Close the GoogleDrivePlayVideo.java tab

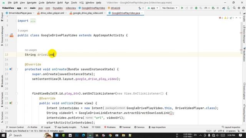point(142,13)
